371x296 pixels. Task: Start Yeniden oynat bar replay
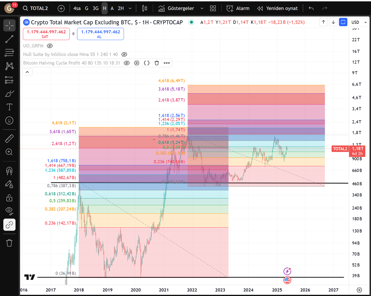pos(277,8)
